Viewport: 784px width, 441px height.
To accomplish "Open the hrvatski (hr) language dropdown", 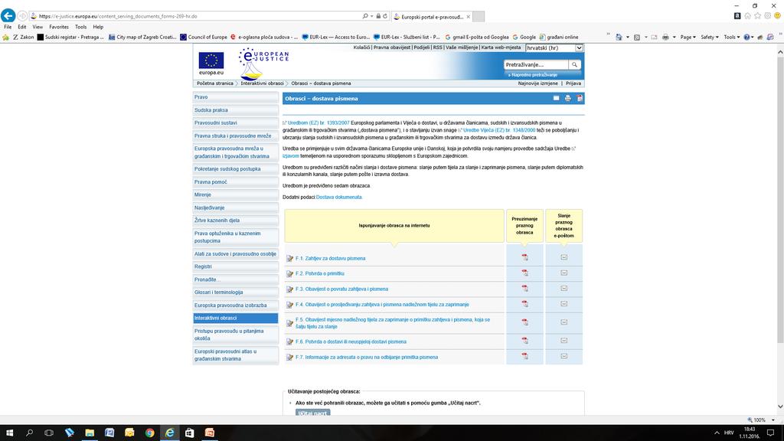I will pyautogui.click(x=554, y=48).
